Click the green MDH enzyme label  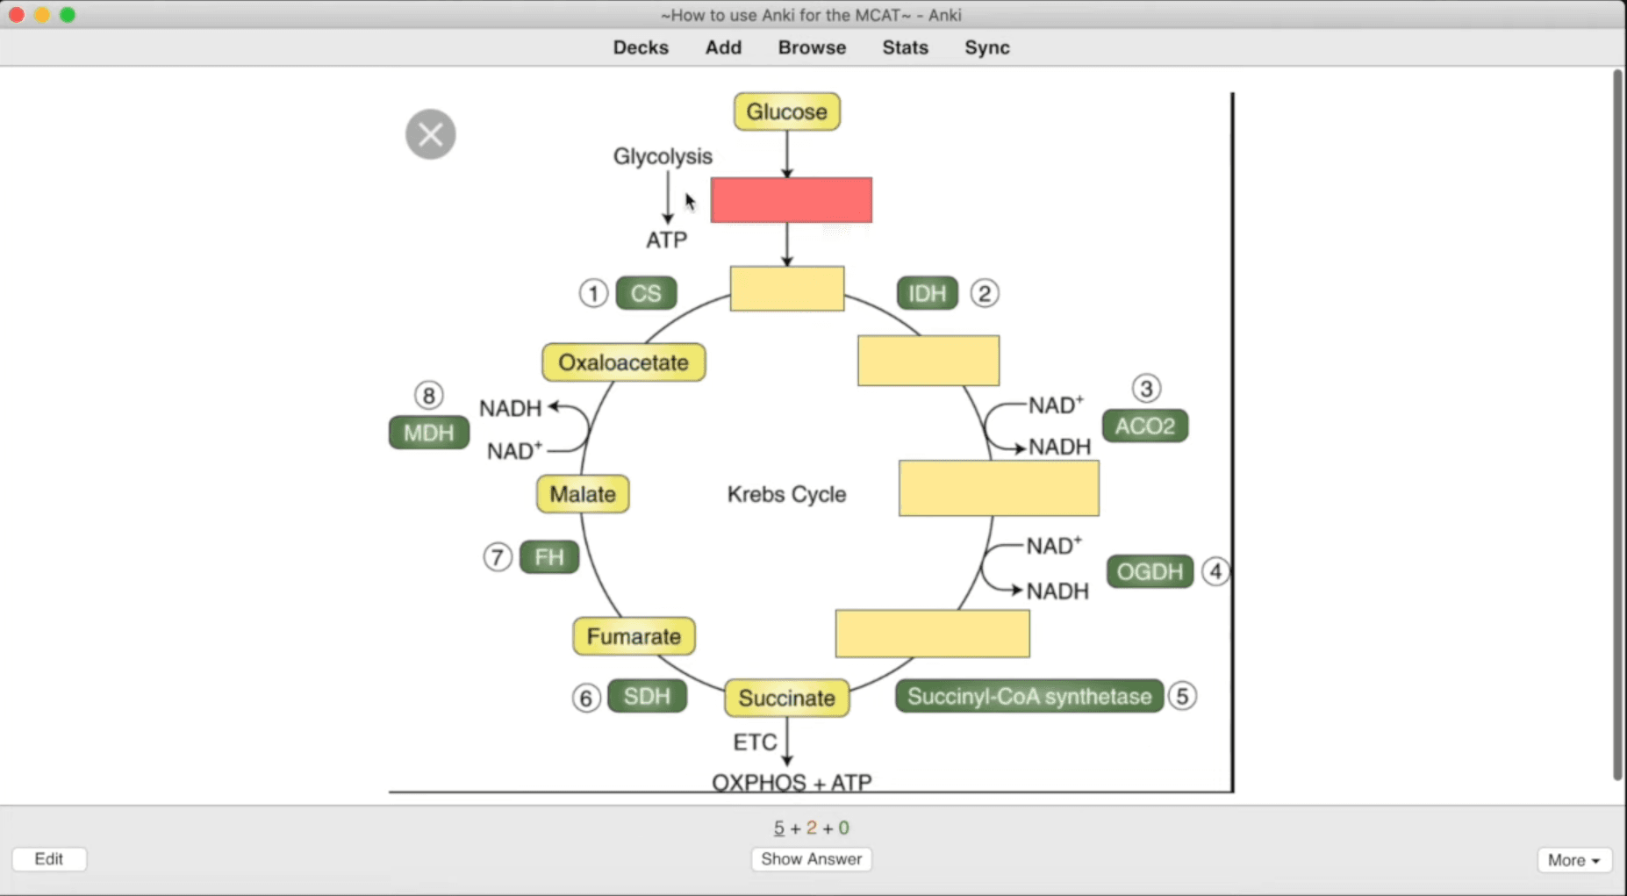(429, 432)
